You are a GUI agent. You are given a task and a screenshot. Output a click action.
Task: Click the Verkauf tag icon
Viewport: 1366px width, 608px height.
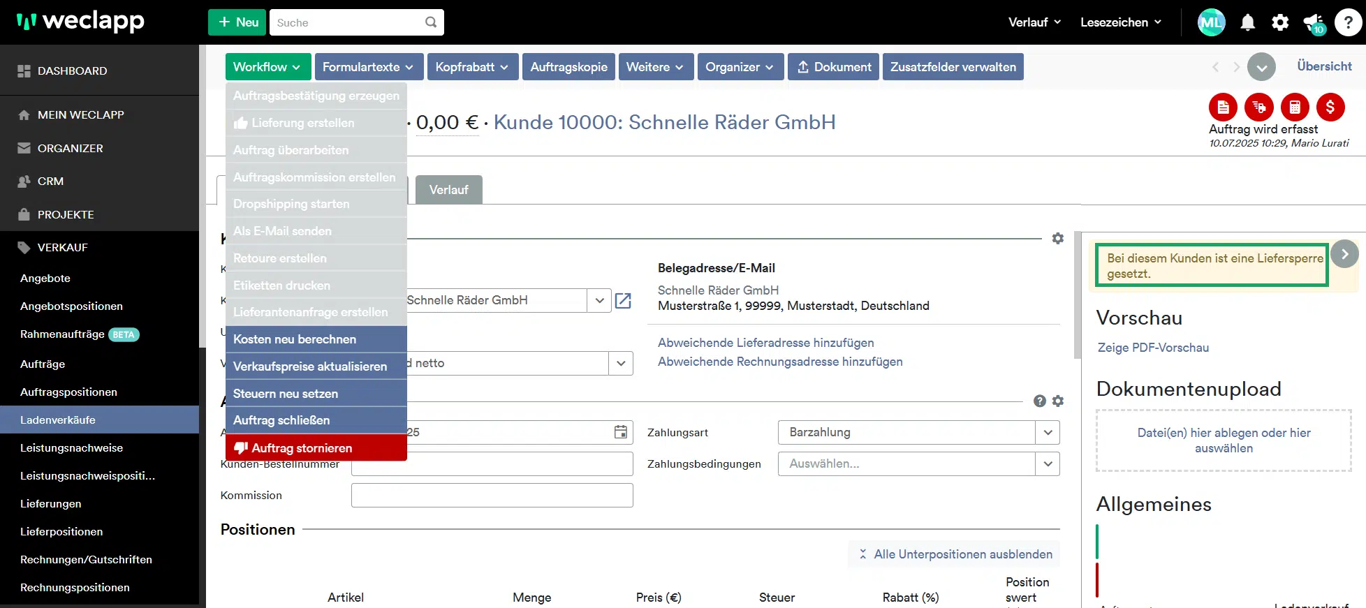click(x=24, y=248)
